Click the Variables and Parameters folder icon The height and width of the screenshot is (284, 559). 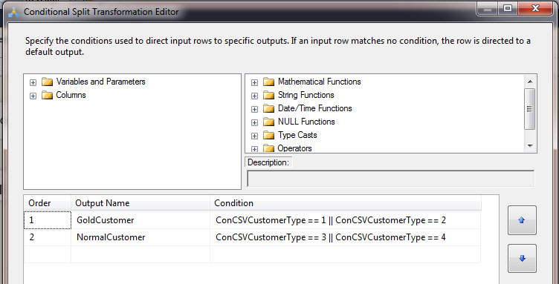point(47,82)
